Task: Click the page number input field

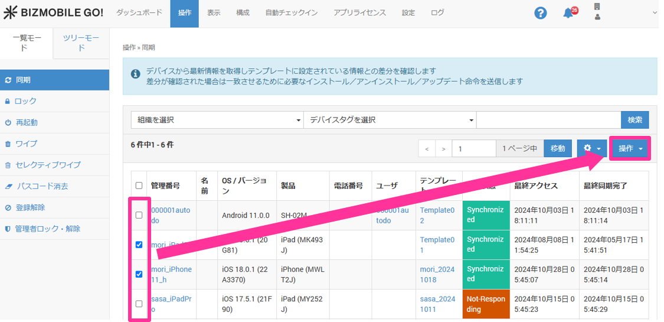Action: coord(474,149)
